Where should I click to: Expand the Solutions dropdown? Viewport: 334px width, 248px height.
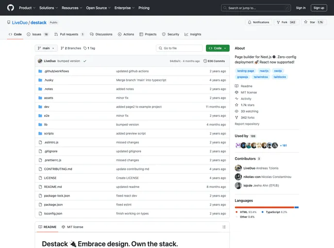point(49,8)
